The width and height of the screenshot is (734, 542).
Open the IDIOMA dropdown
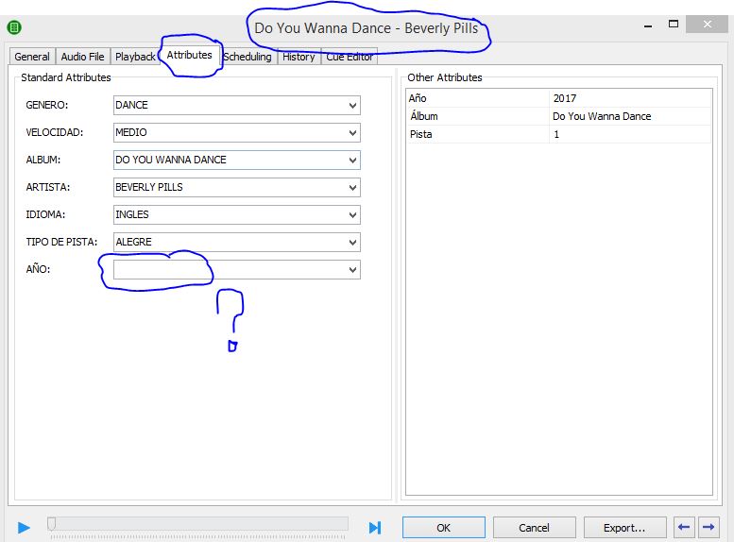point(352,215)
